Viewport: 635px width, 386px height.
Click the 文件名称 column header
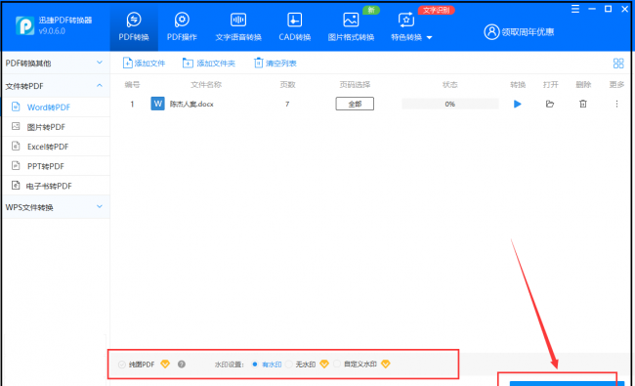point(206,85)
